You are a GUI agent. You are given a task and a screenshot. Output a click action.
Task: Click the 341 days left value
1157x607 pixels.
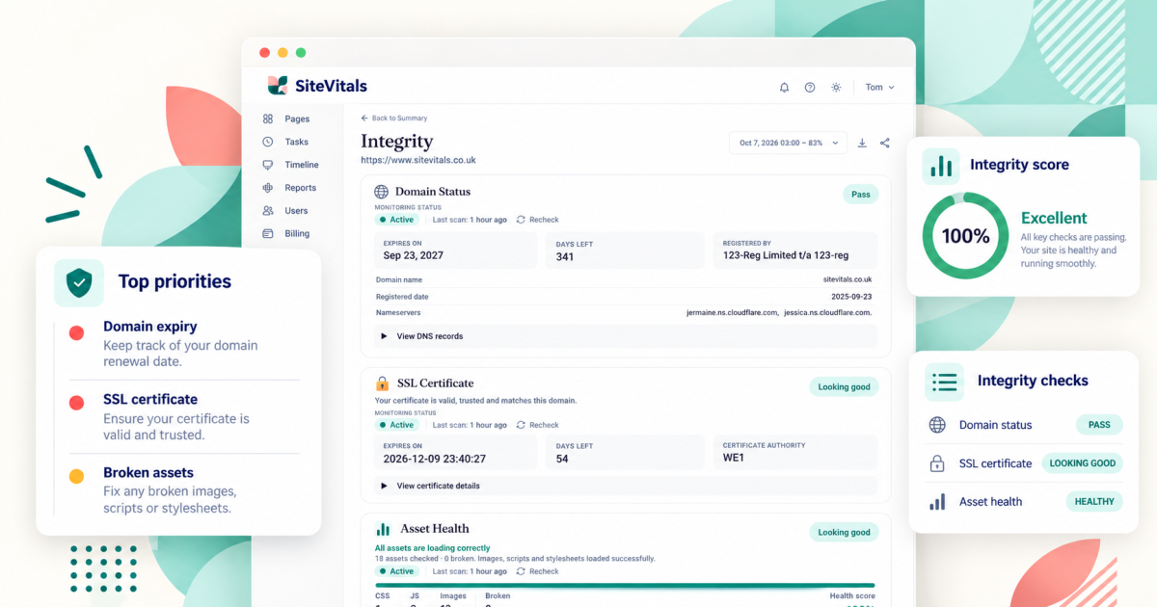pos(564,256)
